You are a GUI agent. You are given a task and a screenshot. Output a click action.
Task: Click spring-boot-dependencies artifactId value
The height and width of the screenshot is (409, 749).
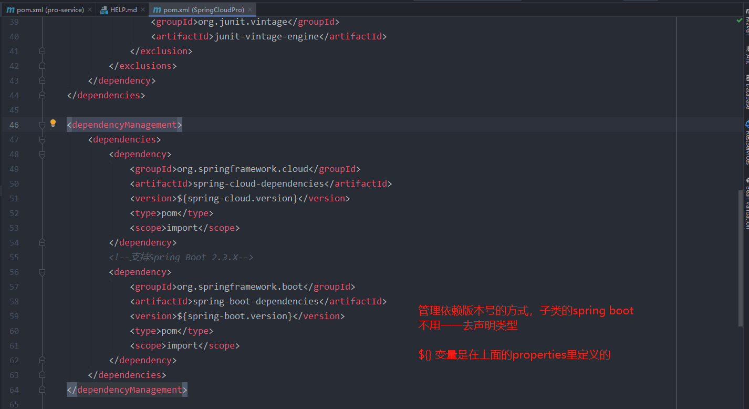(x=256, y=301)
